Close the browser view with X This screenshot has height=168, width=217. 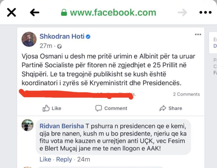[x=11, y=12]
